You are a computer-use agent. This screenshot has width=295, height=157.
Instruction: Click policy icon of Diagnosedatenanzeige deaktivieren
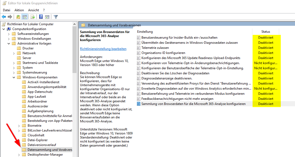click(139, 78)
